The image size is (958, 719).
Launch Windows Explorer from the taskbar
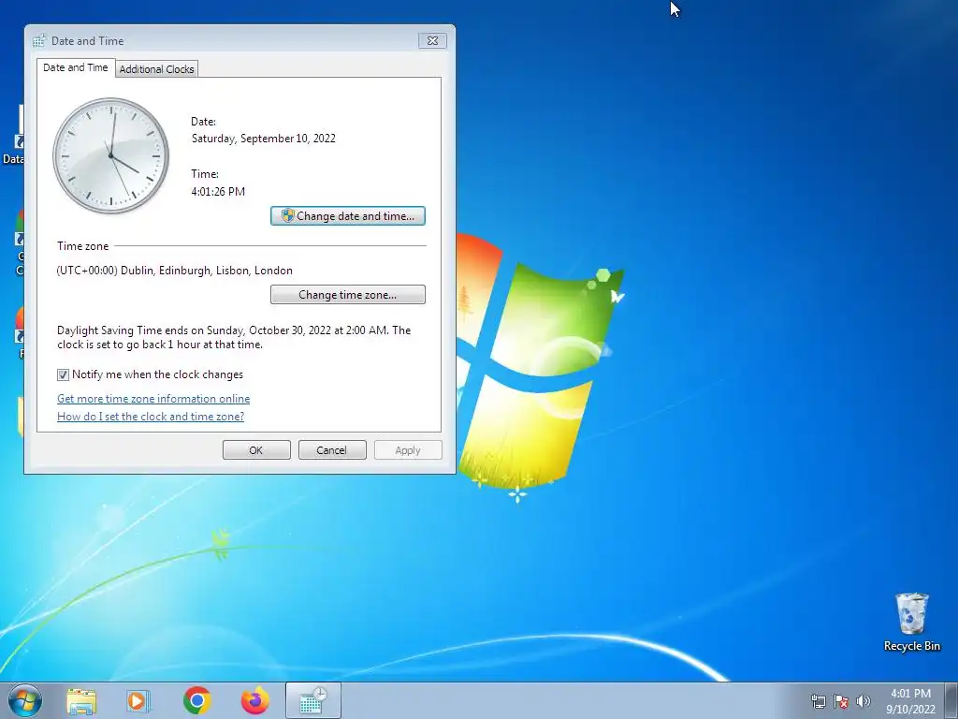[81, 700]
